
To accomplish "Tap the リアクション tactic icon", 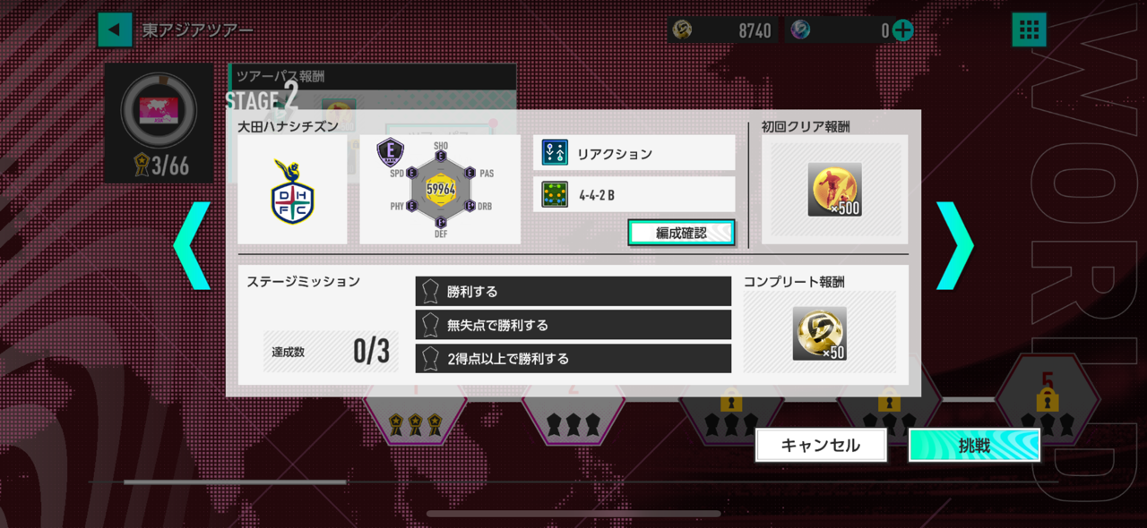I will point(556,153).
